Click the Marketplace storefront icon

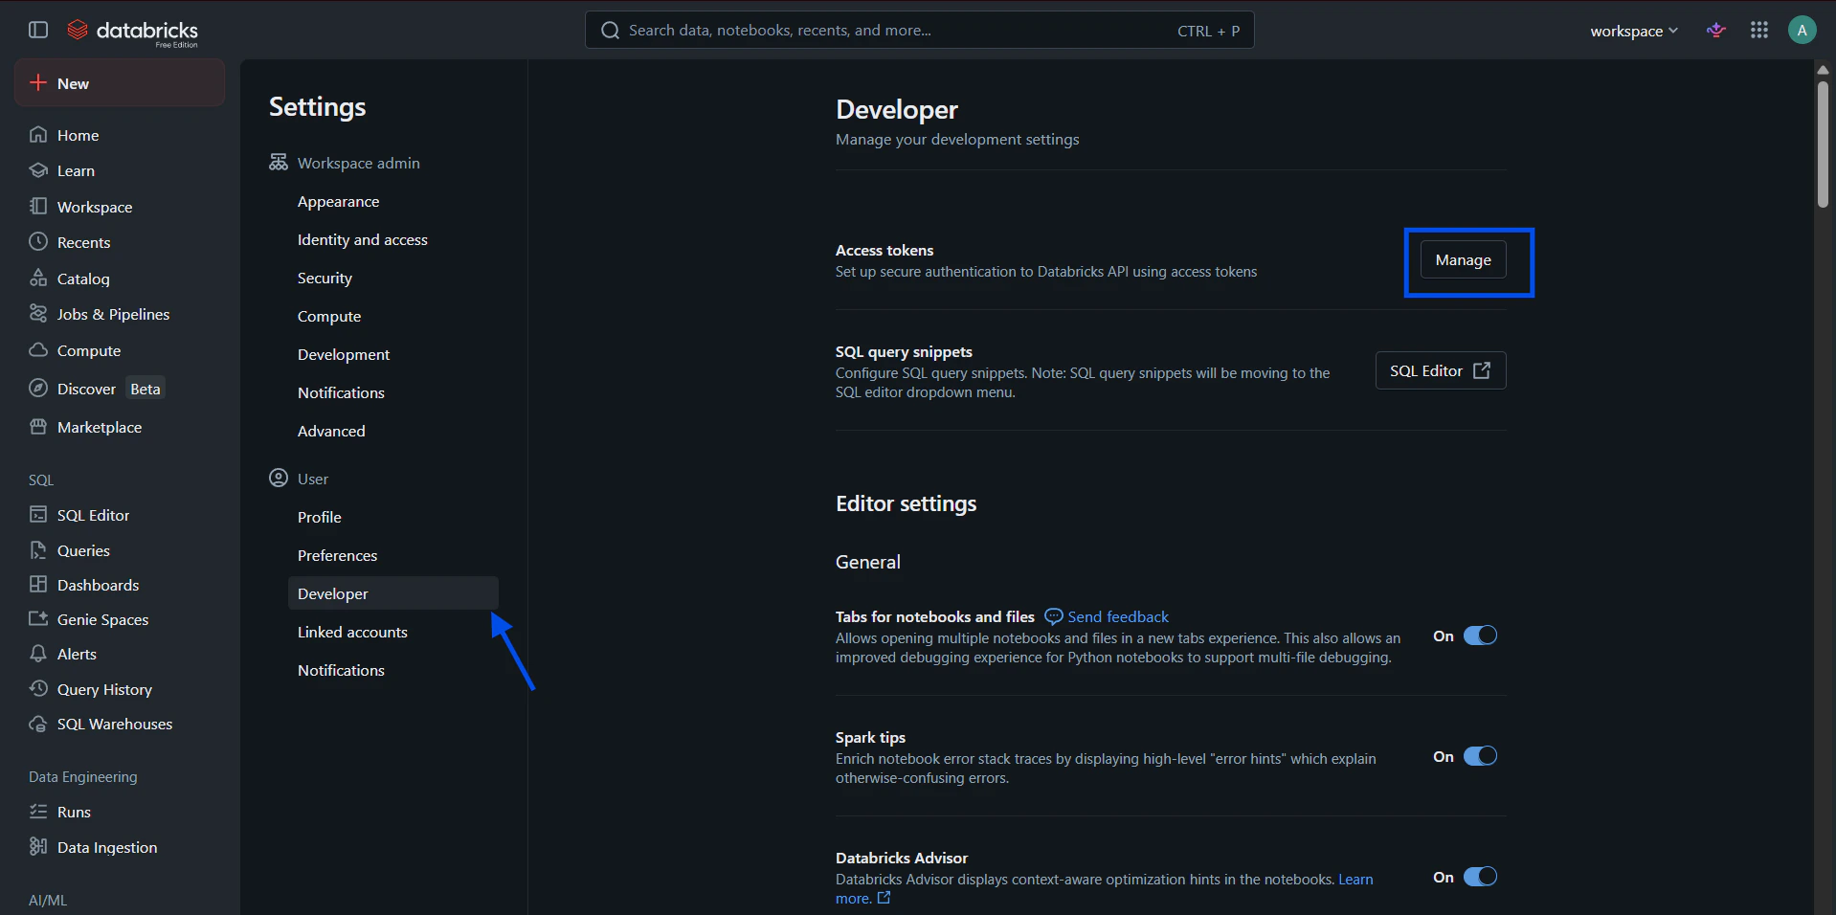pos(38,427)
